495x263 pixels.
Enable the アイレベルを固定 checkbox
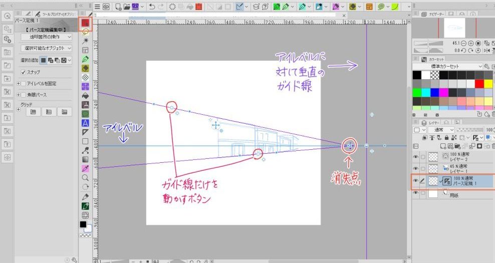[23, 84]
